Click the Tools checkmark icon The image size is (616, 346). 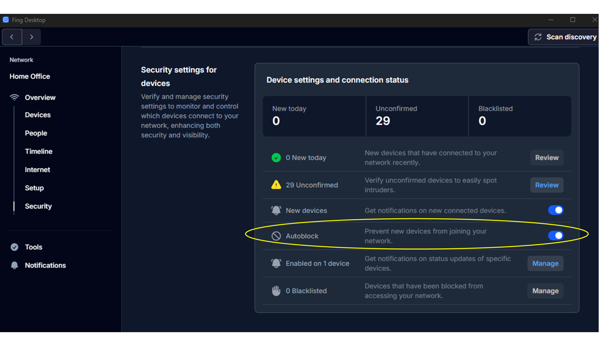15,247
